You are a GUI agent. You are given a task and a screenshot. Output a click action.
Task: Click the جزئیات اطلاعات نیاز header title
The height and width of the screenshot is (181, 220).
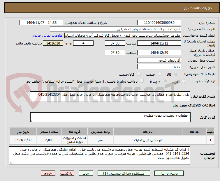198,8
